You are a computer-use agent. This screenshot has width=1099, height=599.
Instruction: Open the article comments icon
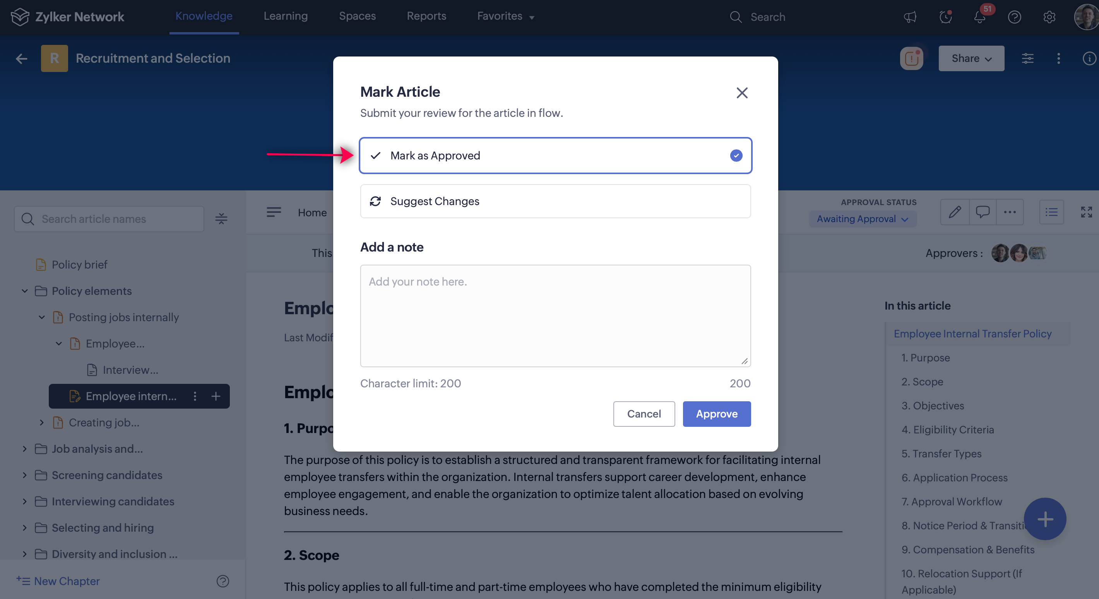983,212
